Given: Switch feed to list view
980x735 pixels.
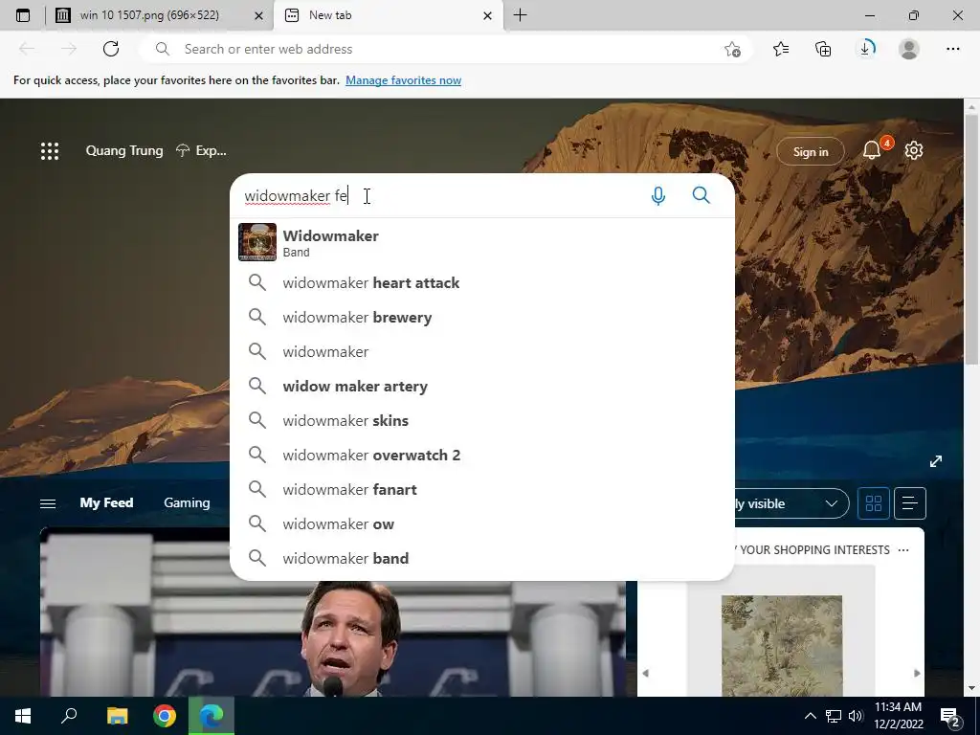Looking at the screenshot, I should [910, 503].
